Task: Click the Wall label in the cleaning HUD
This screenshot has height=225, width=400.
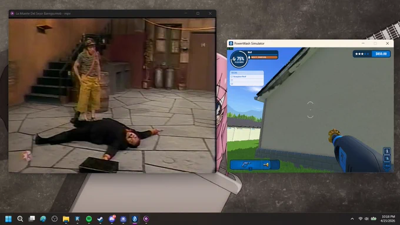Action: [x=250, y=52]
